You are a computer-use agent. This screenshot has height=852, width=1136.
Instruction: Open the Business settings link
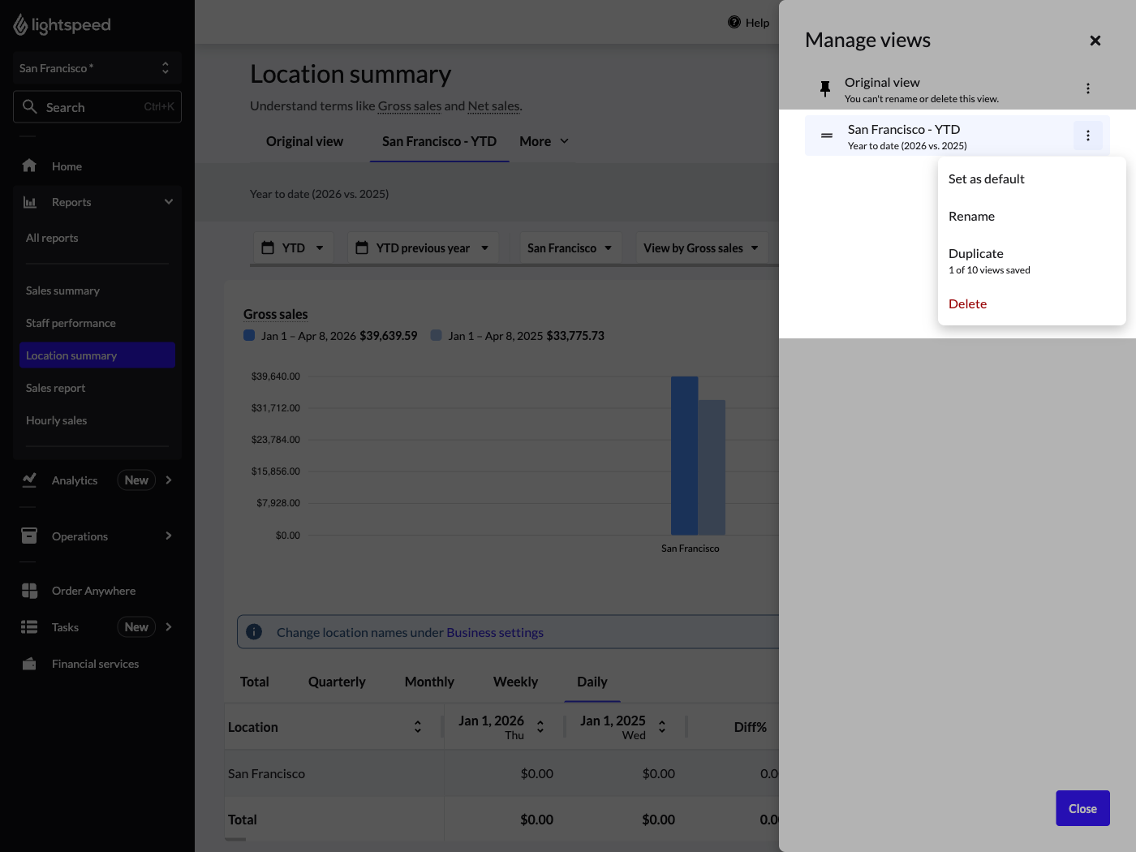pyautogui.click(x=495, y=632)
